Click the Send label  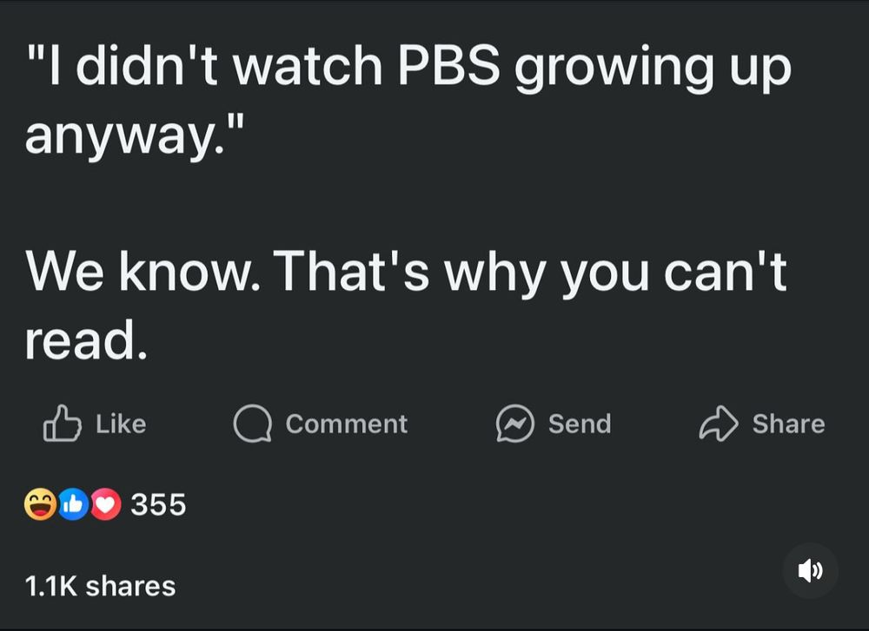coord(580,424)
